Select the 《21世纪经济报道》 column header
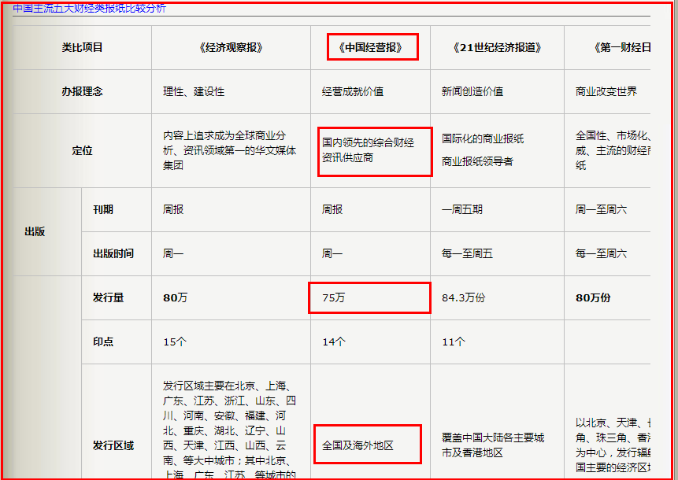This screenshot has height=480, width=678. [497, 47]
